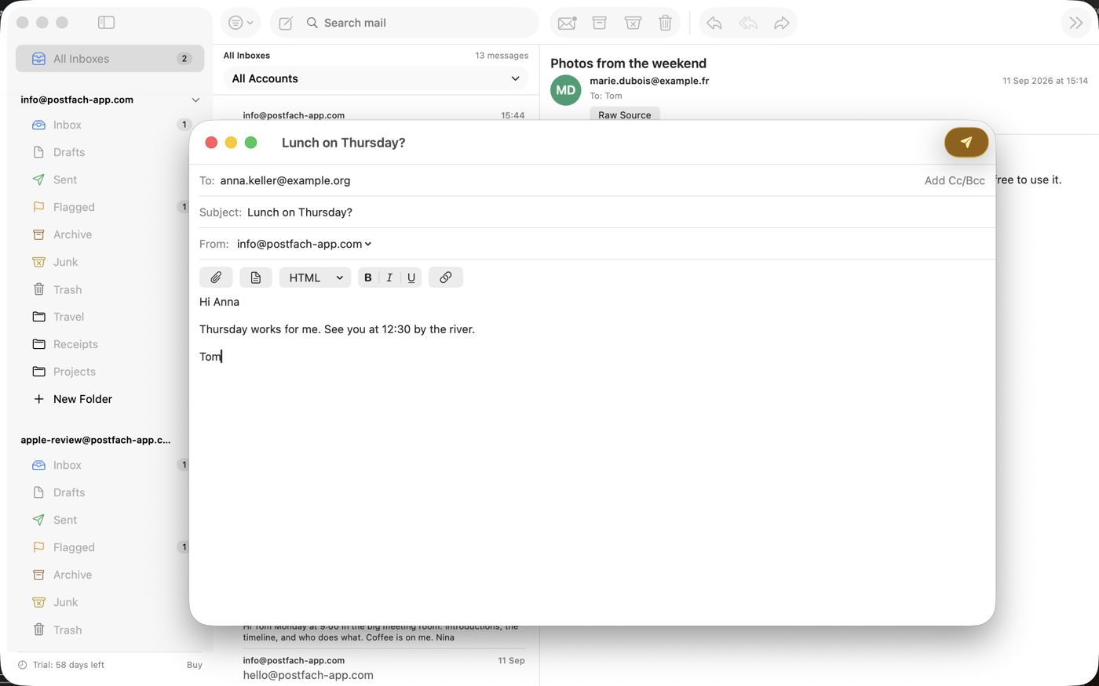The height and width of the screenshot is (686, 1099).
Task: Expand the toolbar overflow chevrons
Action: tap(1076, 23)
